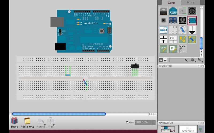Select the ground symbol part
Viewport: 214px width, 133px height.
coord(192,30)
